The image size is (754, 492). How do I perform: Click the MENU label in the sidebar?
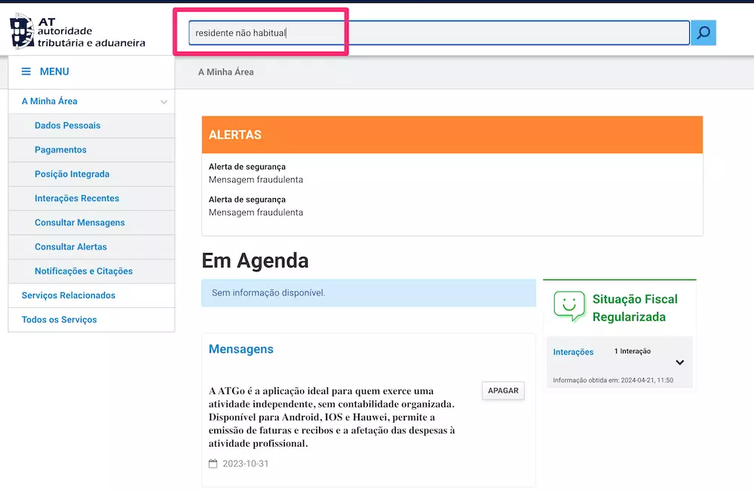coord(54,72)
